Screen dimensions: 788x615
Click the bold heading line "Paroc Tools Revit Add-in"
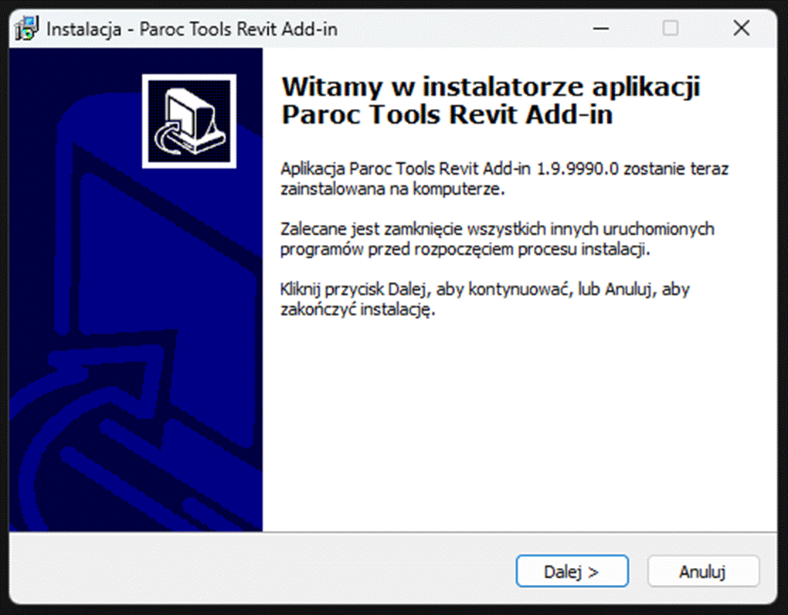tap(447, 114)
